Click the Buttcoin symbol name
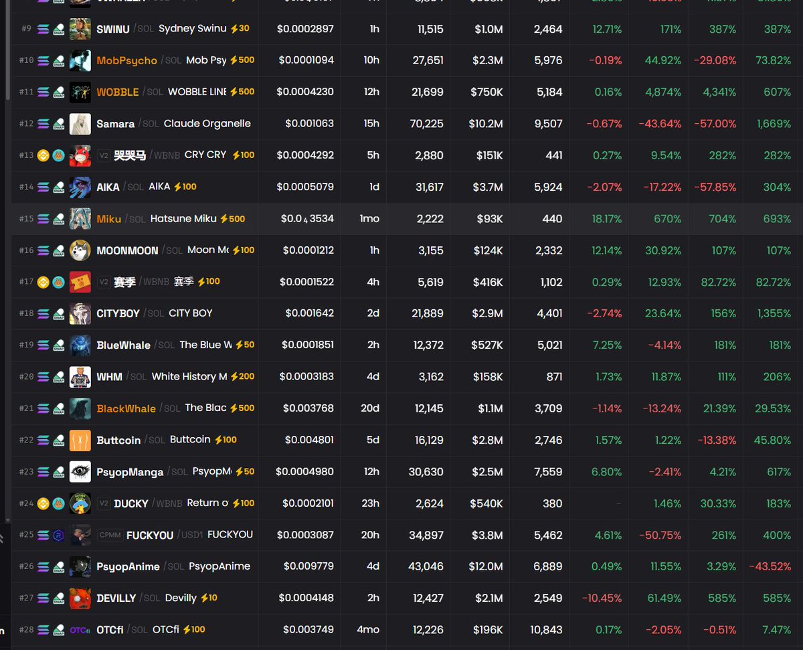Image resolution: width=803 pixels, height=650 pixels. tap(118, 440)
